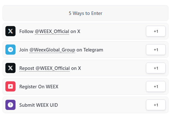Open the underlined Repost @WEEX_Official link
Image resolution: width=171 pixels, height=115 pixels.
45,68
